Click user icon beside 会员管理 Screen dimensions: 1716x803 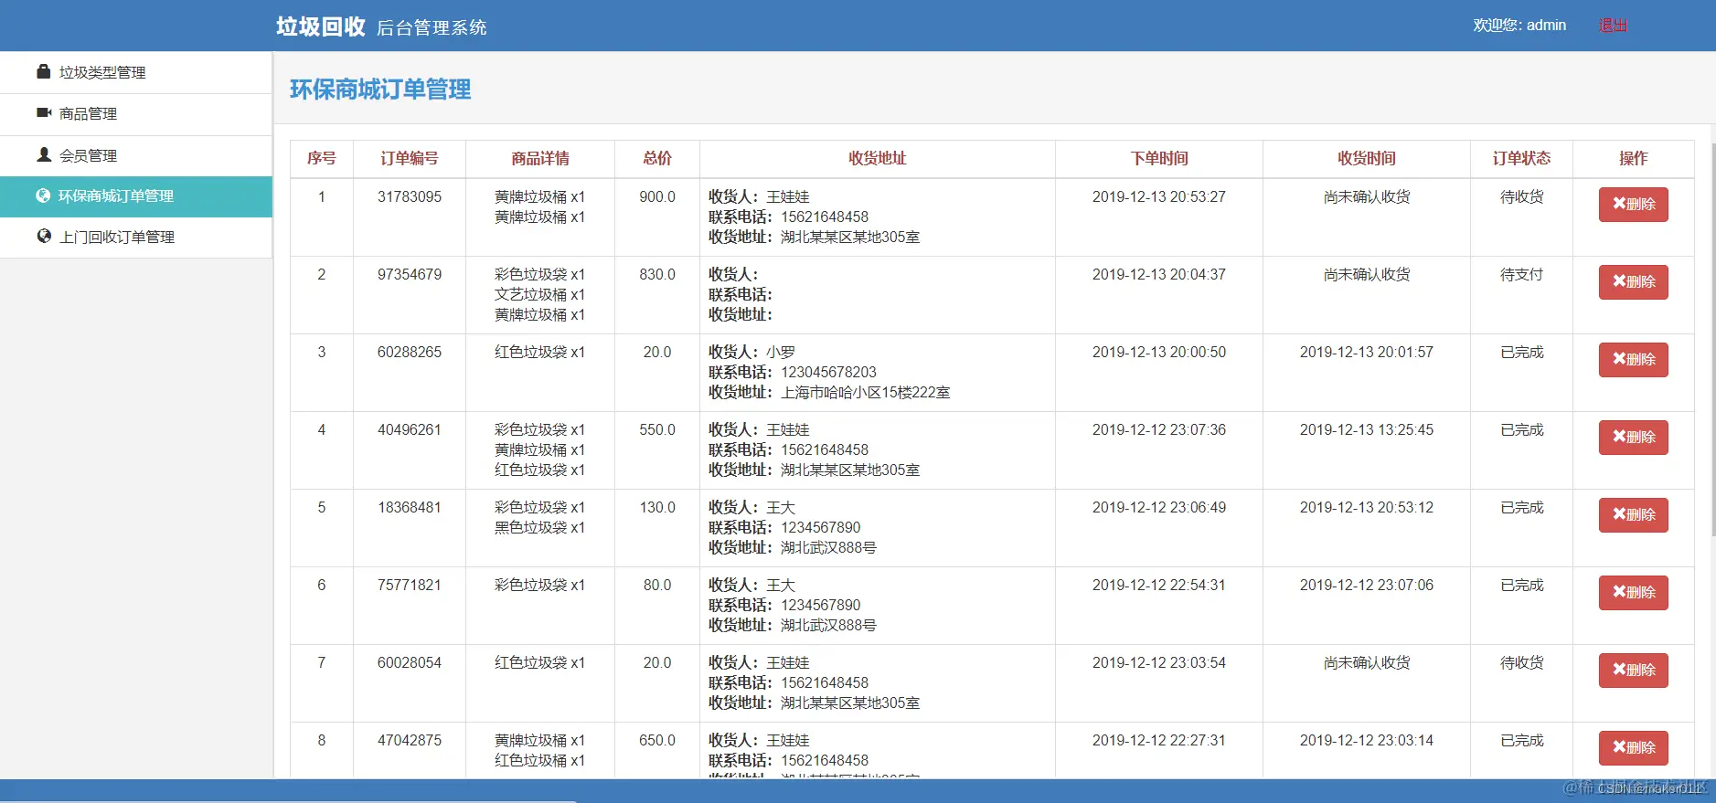coord(43,154)
